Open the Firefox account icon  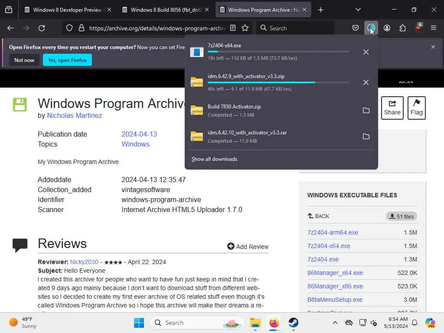tap(387, 28)
